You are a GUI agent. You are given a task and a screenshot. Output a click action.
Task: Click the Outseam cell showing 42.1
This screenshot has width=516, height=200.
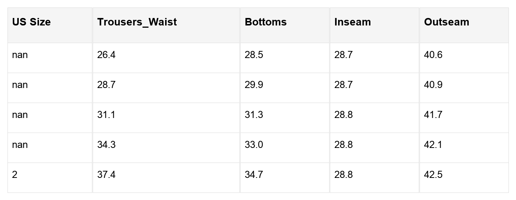point(433,145)
